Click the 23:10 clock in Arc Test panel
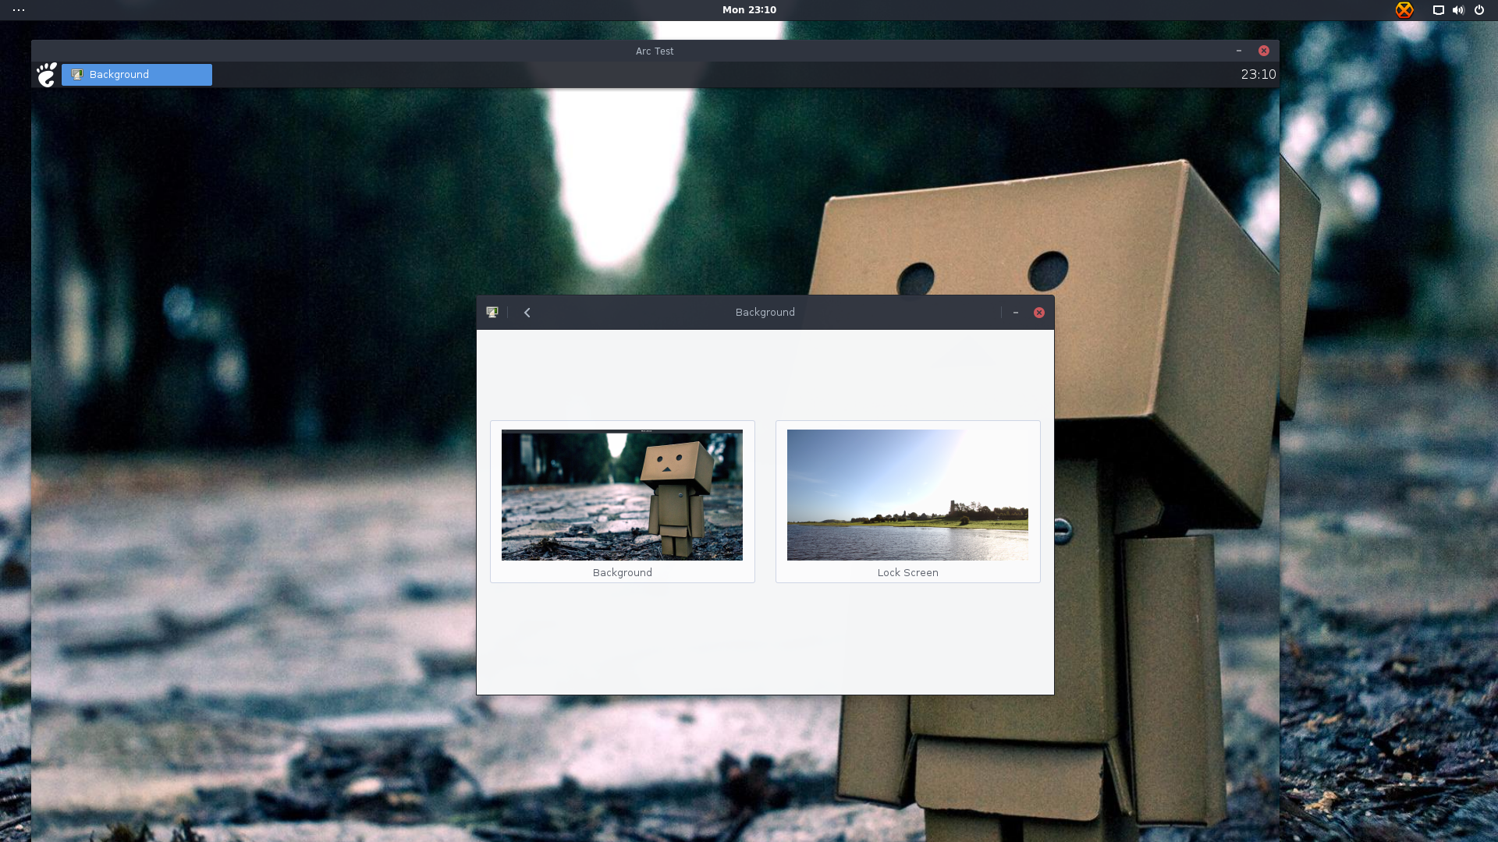Screen dimensions: 1498x842 pos(1258,75)
